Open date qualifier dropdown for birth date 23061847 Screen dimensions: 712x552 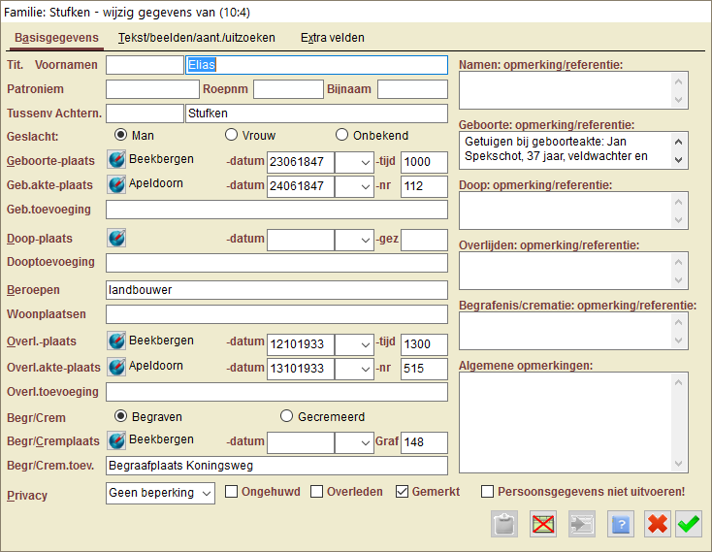coord(355,162)
